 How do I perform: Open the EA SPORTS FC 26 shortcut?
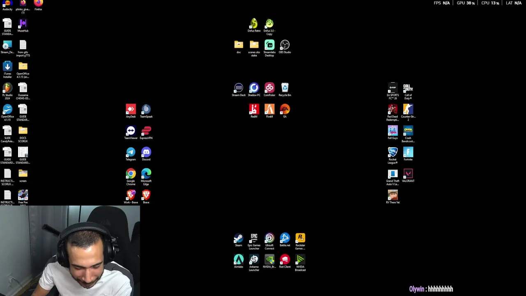(x=393, y=91)
